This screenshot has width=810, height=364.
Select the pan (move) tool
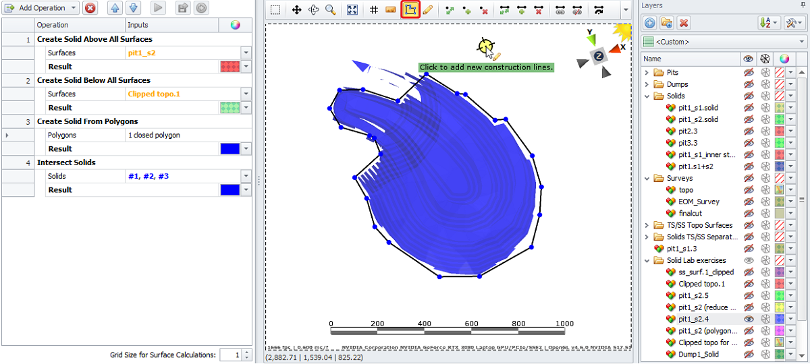[x=296, y=10]
